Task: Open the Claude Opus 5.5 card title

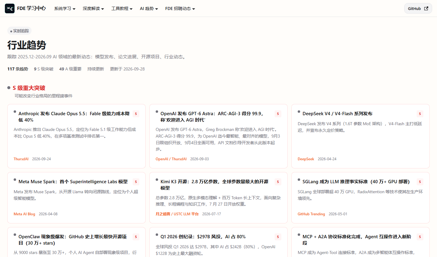Action: tap(74, 117)
